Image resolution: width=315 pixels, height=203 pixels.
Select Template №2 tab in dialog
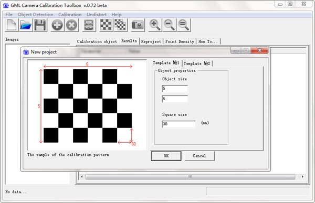(197, 63)
